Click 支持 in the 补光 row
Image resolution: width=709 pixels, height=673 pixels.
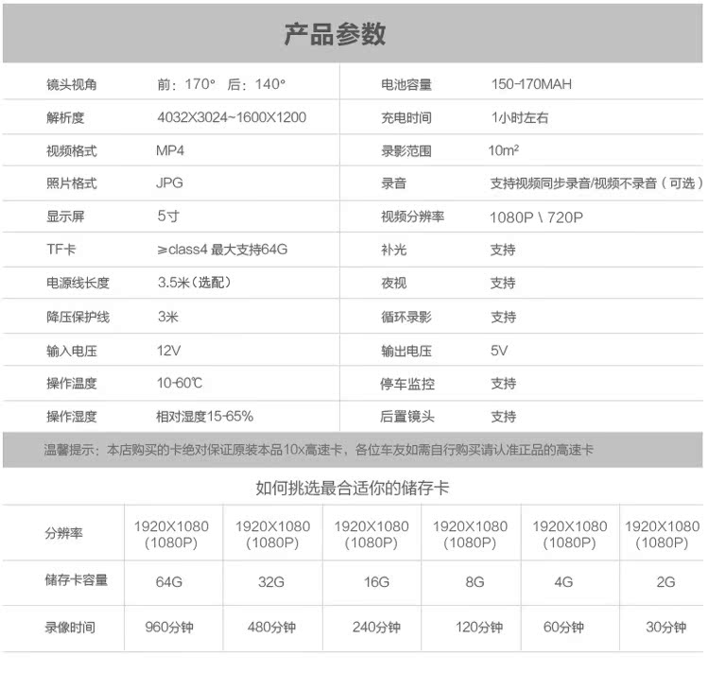(x=503, y=250)
